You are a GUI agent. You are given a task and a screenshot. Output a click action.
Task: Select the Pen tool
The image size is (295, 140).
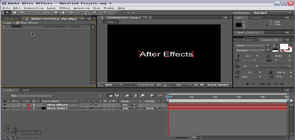(64, 13)
